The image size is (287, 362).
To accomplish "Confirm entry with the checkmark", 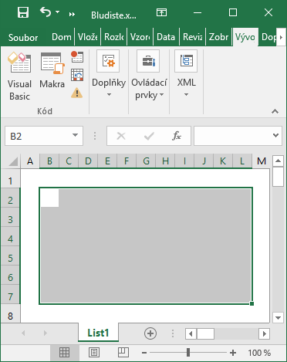I will tap(149, 136).
